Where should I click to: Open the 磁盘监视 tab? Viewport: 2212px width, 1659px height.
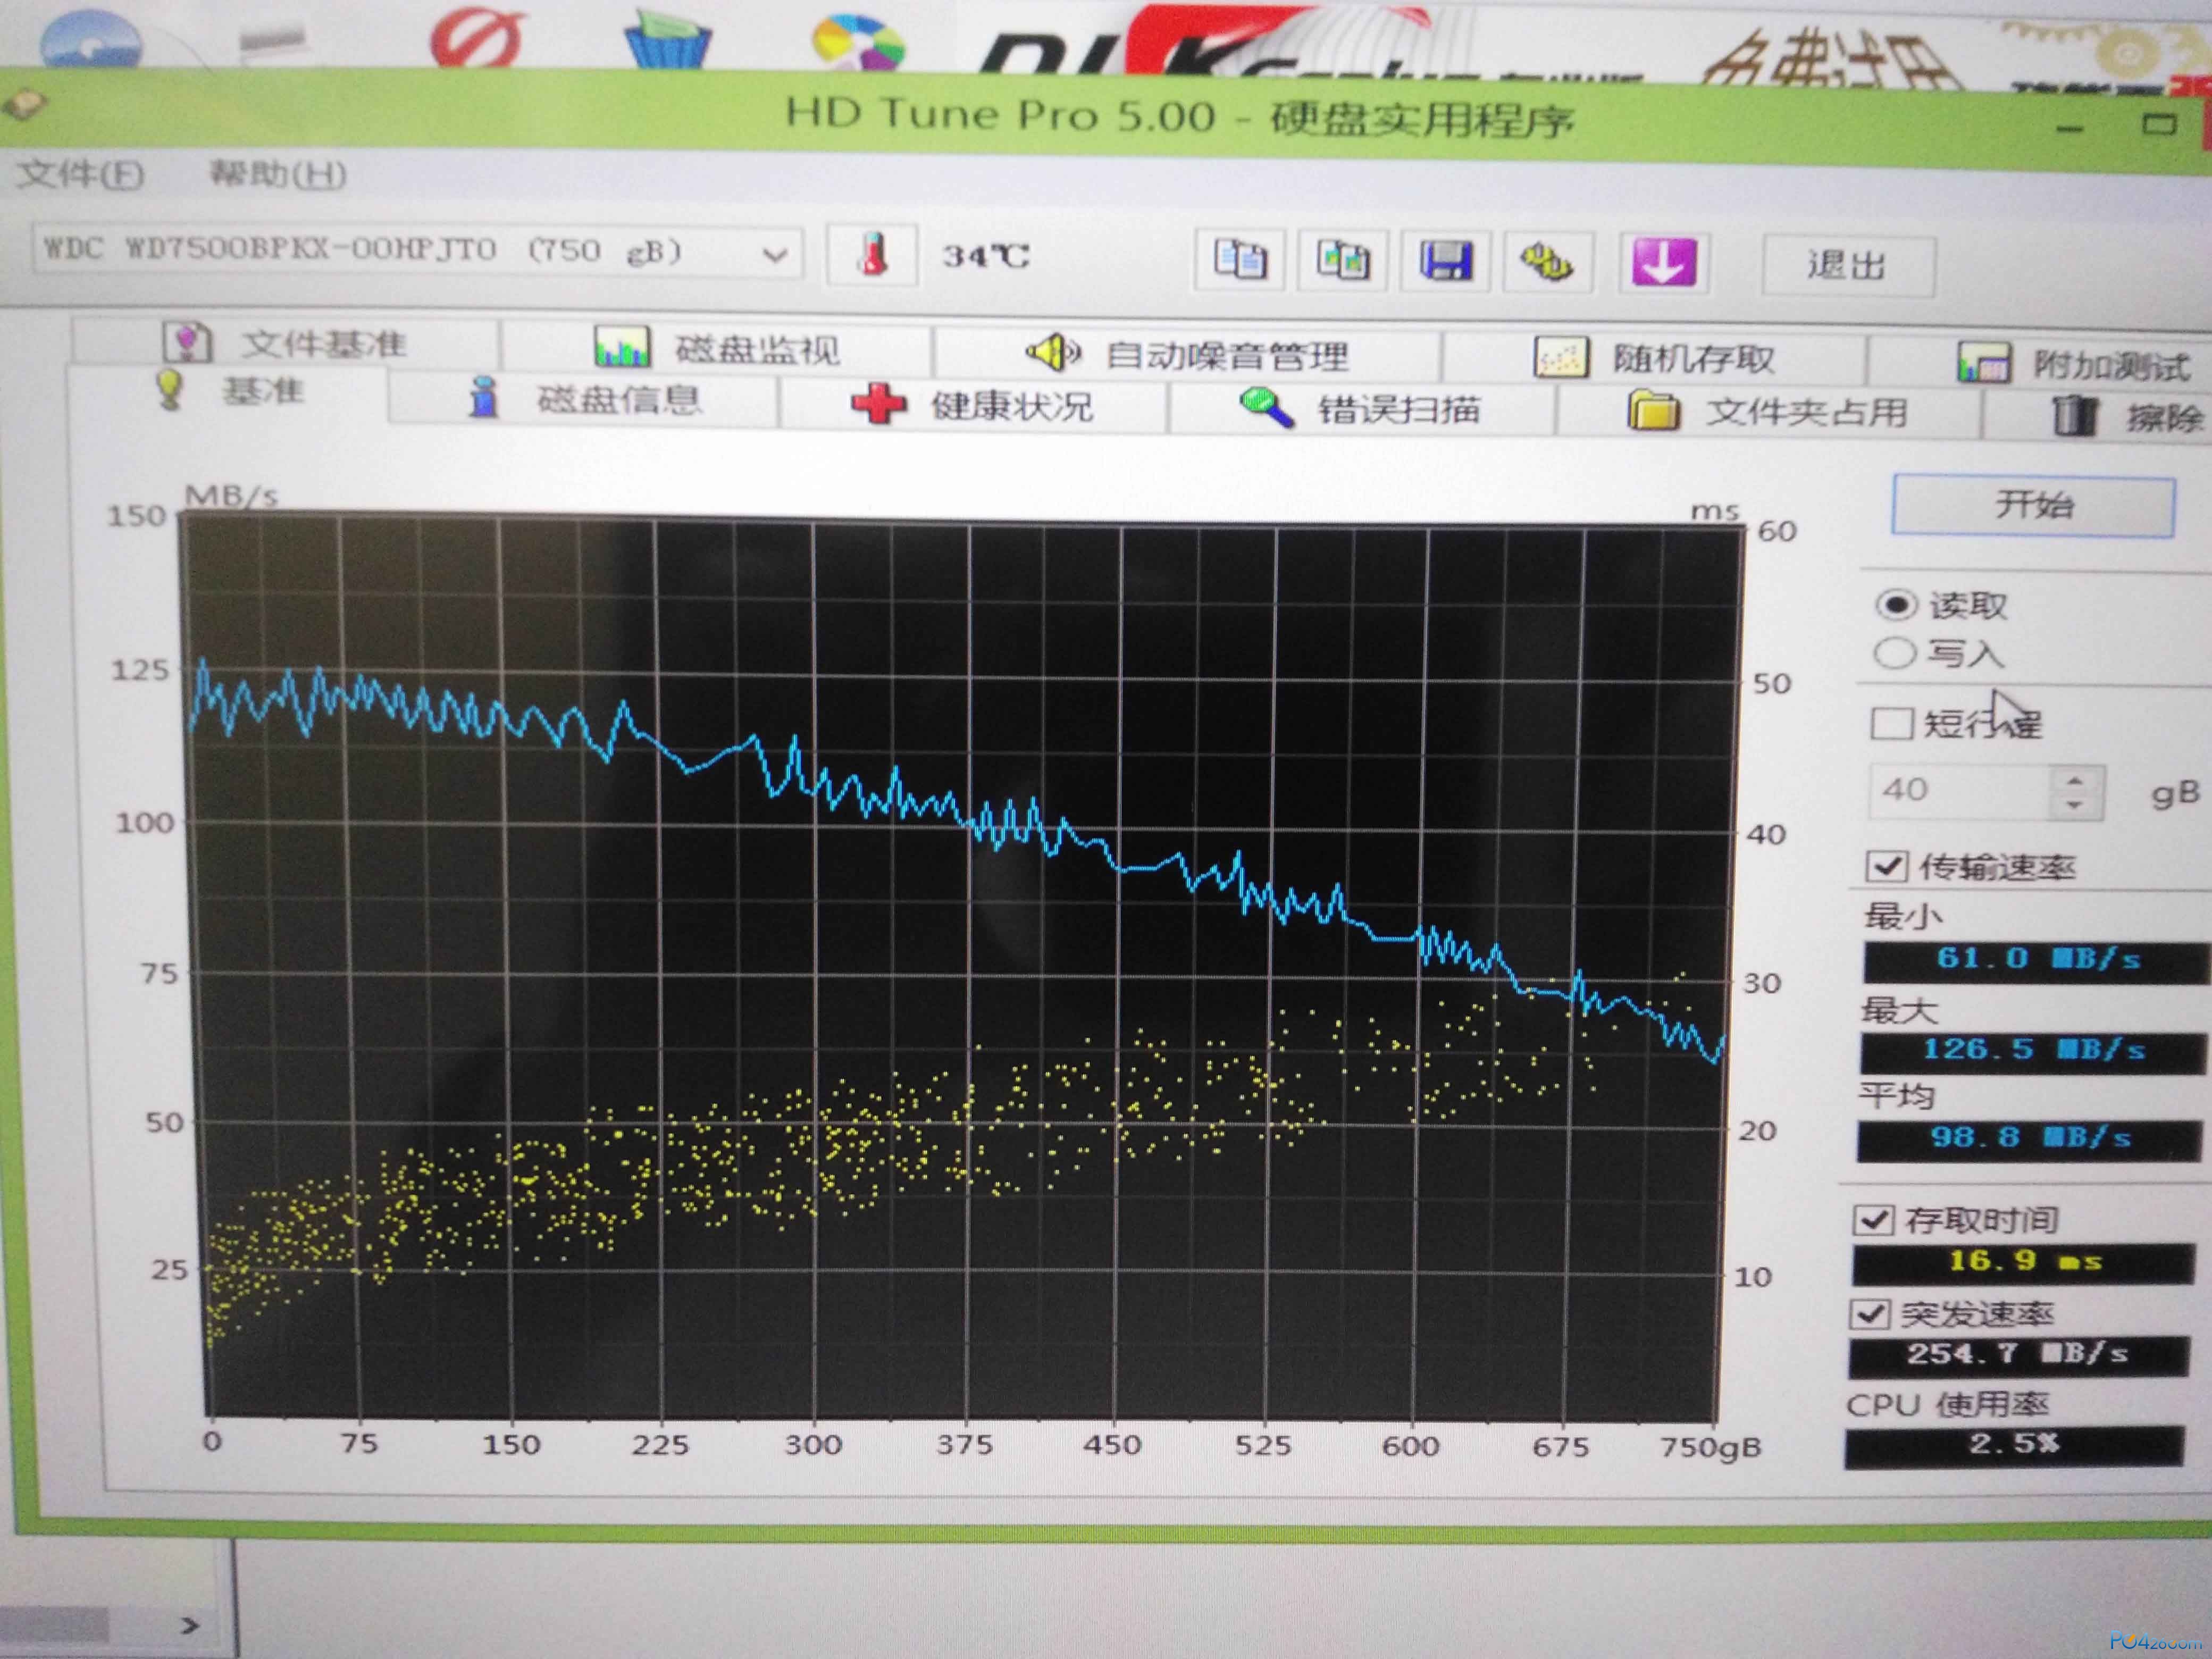[x=716, y=348]
